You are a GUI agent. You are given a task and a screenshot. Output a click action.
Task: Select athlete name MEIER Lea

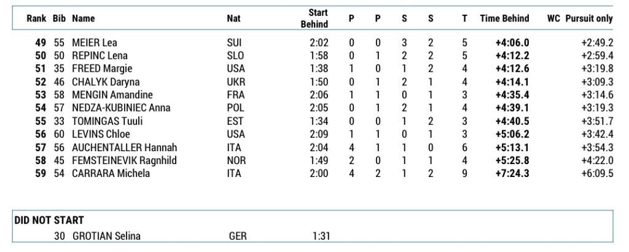94,43
